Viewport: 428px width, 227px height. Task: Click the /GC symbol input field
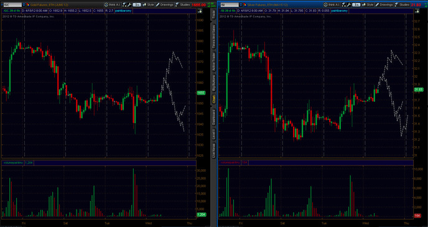point(12,4)
